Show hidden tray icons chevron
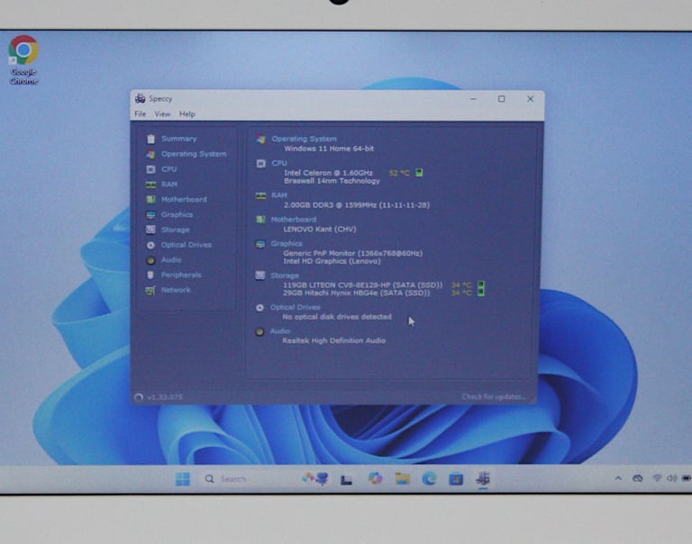Screen dimensions: 692x544 [618, 478]
